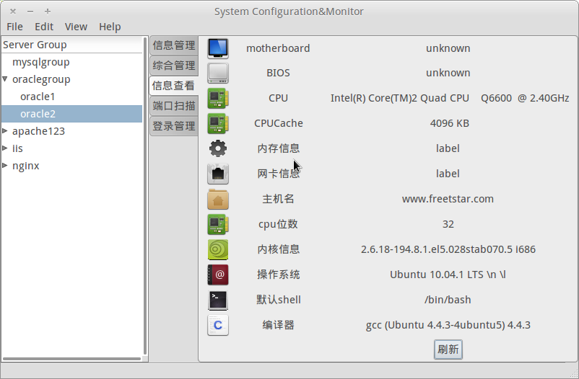The image size is (579, 379).
Task: Click the 编译器 label
Action: point(278,325)
